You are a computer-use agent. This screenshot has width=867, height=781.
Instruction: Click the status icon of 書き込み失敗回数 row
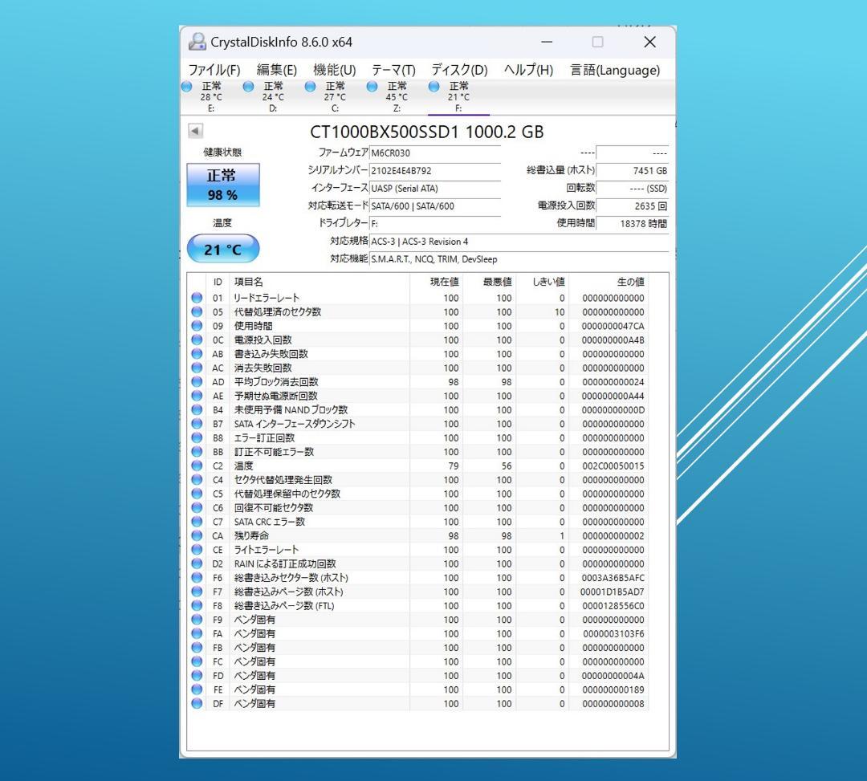pos(197,353)
